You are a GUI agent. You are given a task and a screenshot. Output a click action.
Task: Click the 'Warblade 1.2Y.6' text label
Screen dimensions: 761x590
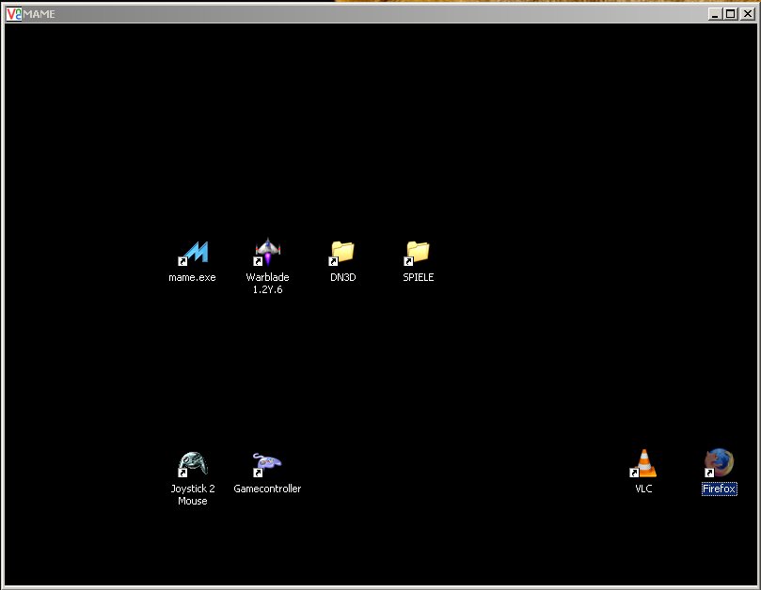(x=267, y=284)
